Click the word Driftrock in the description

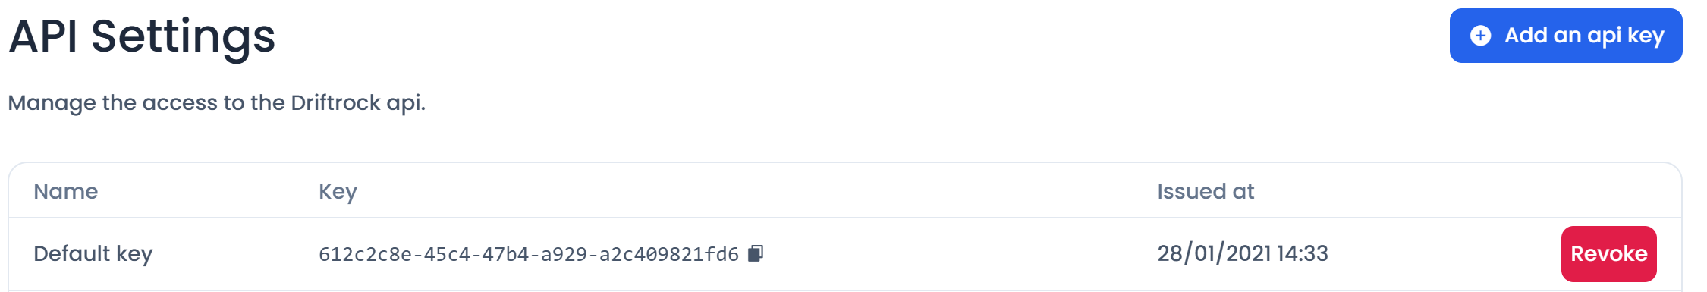click(x=335, y=102)
